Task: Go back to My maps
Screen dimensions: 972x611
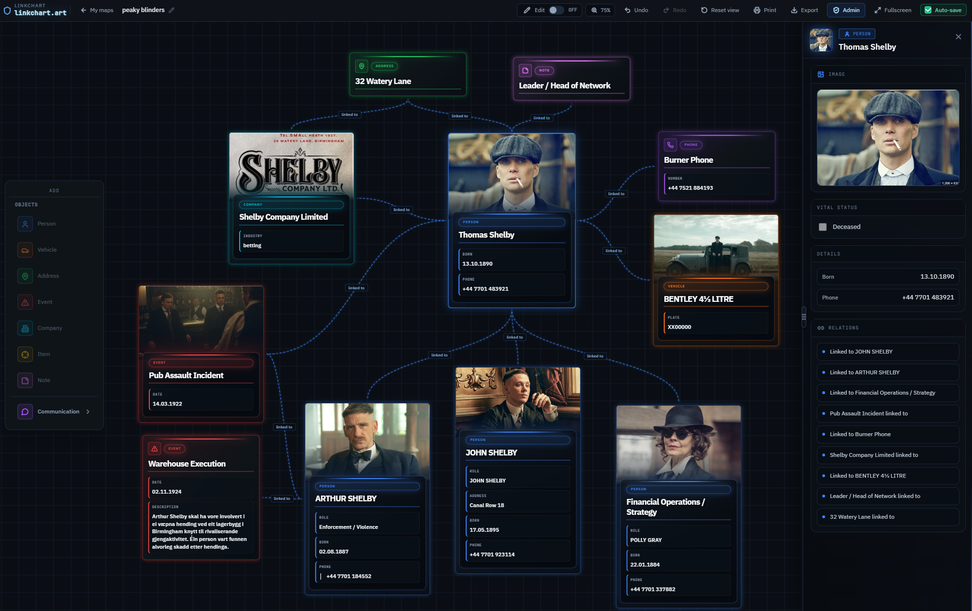Action: pos(97,10)
